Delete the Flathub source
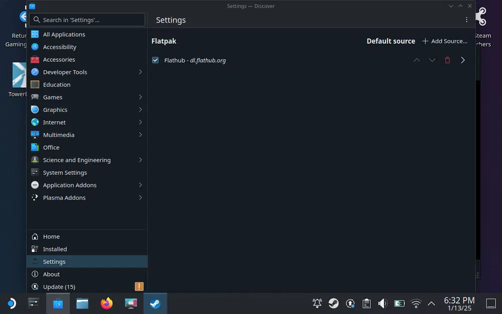The width and height of the screenshot is (502, 314). click(x=447, y=60)
